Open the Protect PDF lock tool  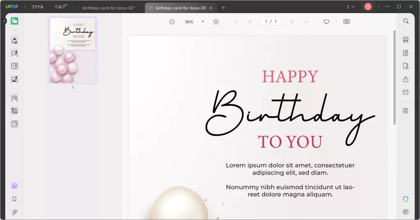pyautogui.click(x=406, y=66)
